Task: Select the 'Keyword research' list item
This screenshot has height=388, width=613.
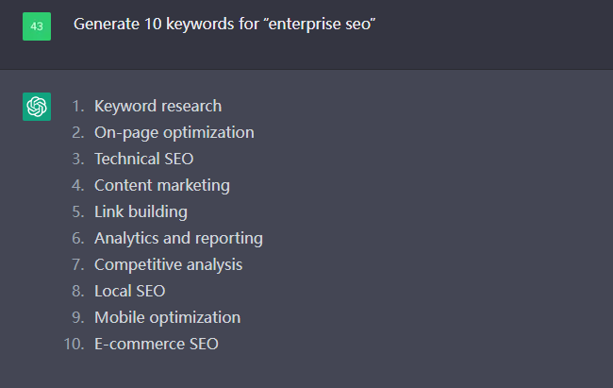Action: pos(157,106)
